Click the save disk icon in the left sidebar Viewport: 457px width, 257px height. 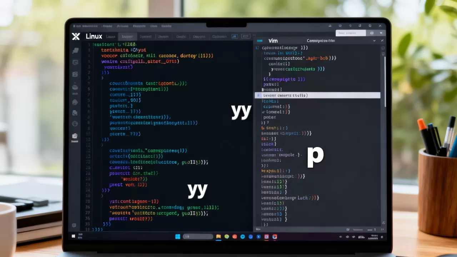tap(75, 74)
